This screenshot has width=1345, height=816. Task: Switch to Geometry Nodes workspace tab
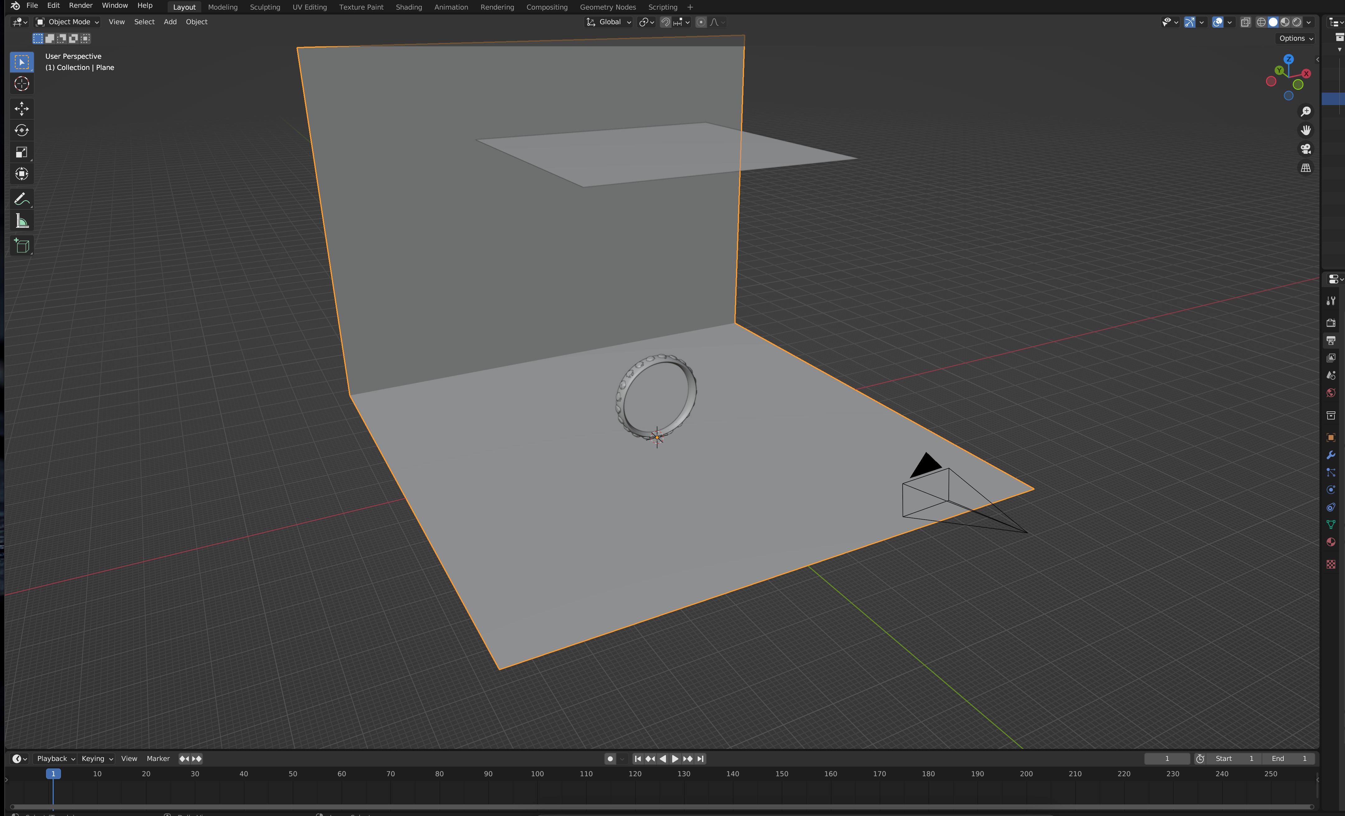click(x=607, y=7)
